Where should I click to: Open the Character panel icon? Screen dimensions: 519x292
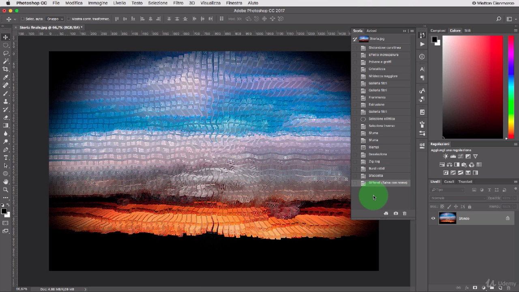422,69
